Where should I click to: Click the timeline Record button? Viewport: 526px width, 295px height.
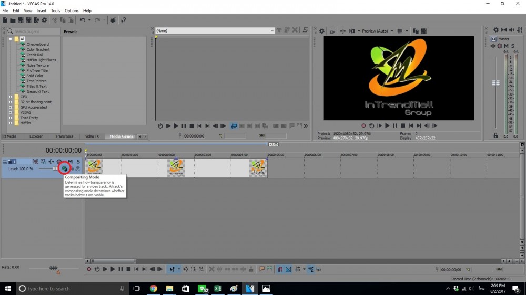89,269
